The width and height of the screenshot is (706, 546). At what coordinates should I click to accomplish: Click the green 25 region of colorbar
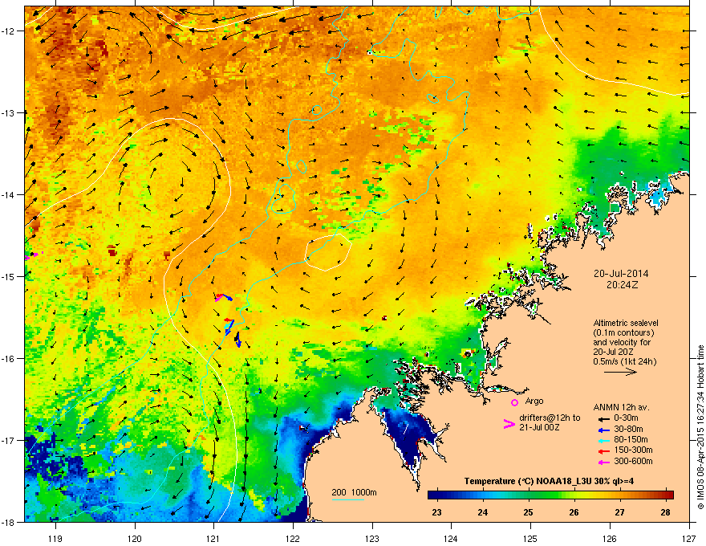tap(529, 495)
